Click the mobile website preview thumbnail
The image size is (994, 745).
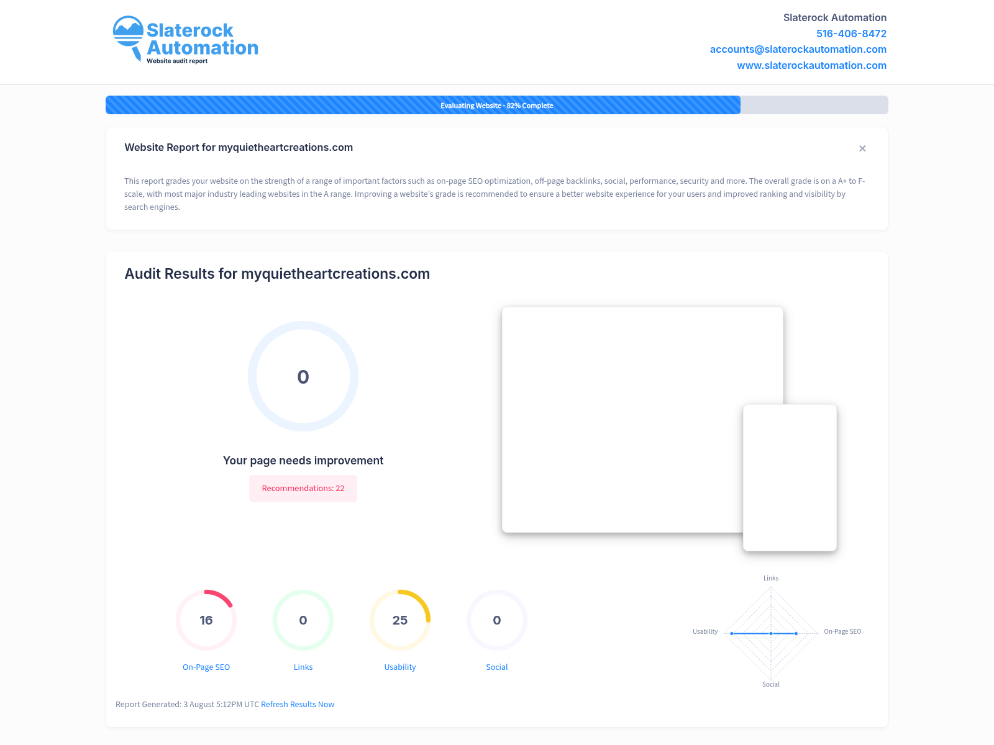click(790, 478)
